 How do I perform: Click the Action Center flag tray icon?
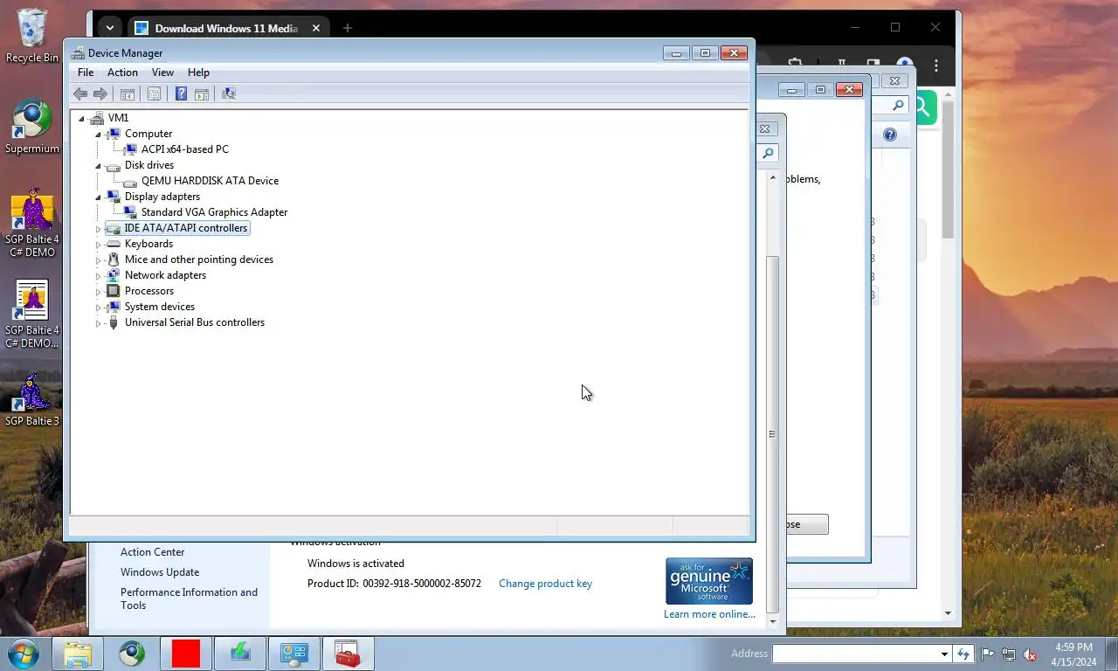(x=988, y=654)
